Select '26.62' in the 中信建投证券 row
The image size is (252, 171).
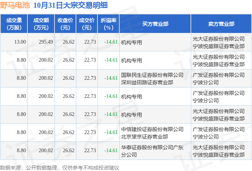(x=69, y=133)
